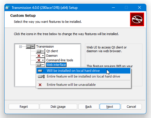Select the Transmission tree label
Viewport: 151px width, 118px height.
45,46
